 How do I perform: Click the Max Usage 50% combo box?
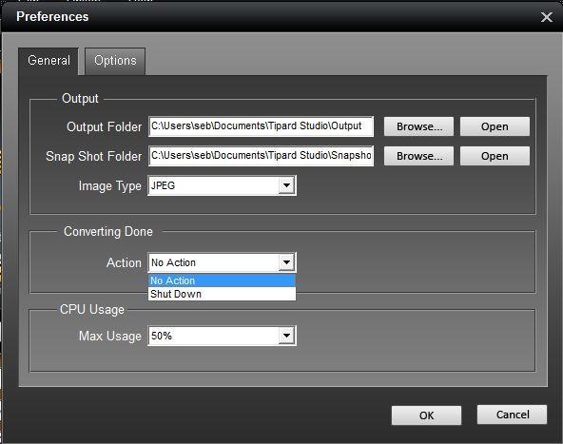click(x=222, y=336)
